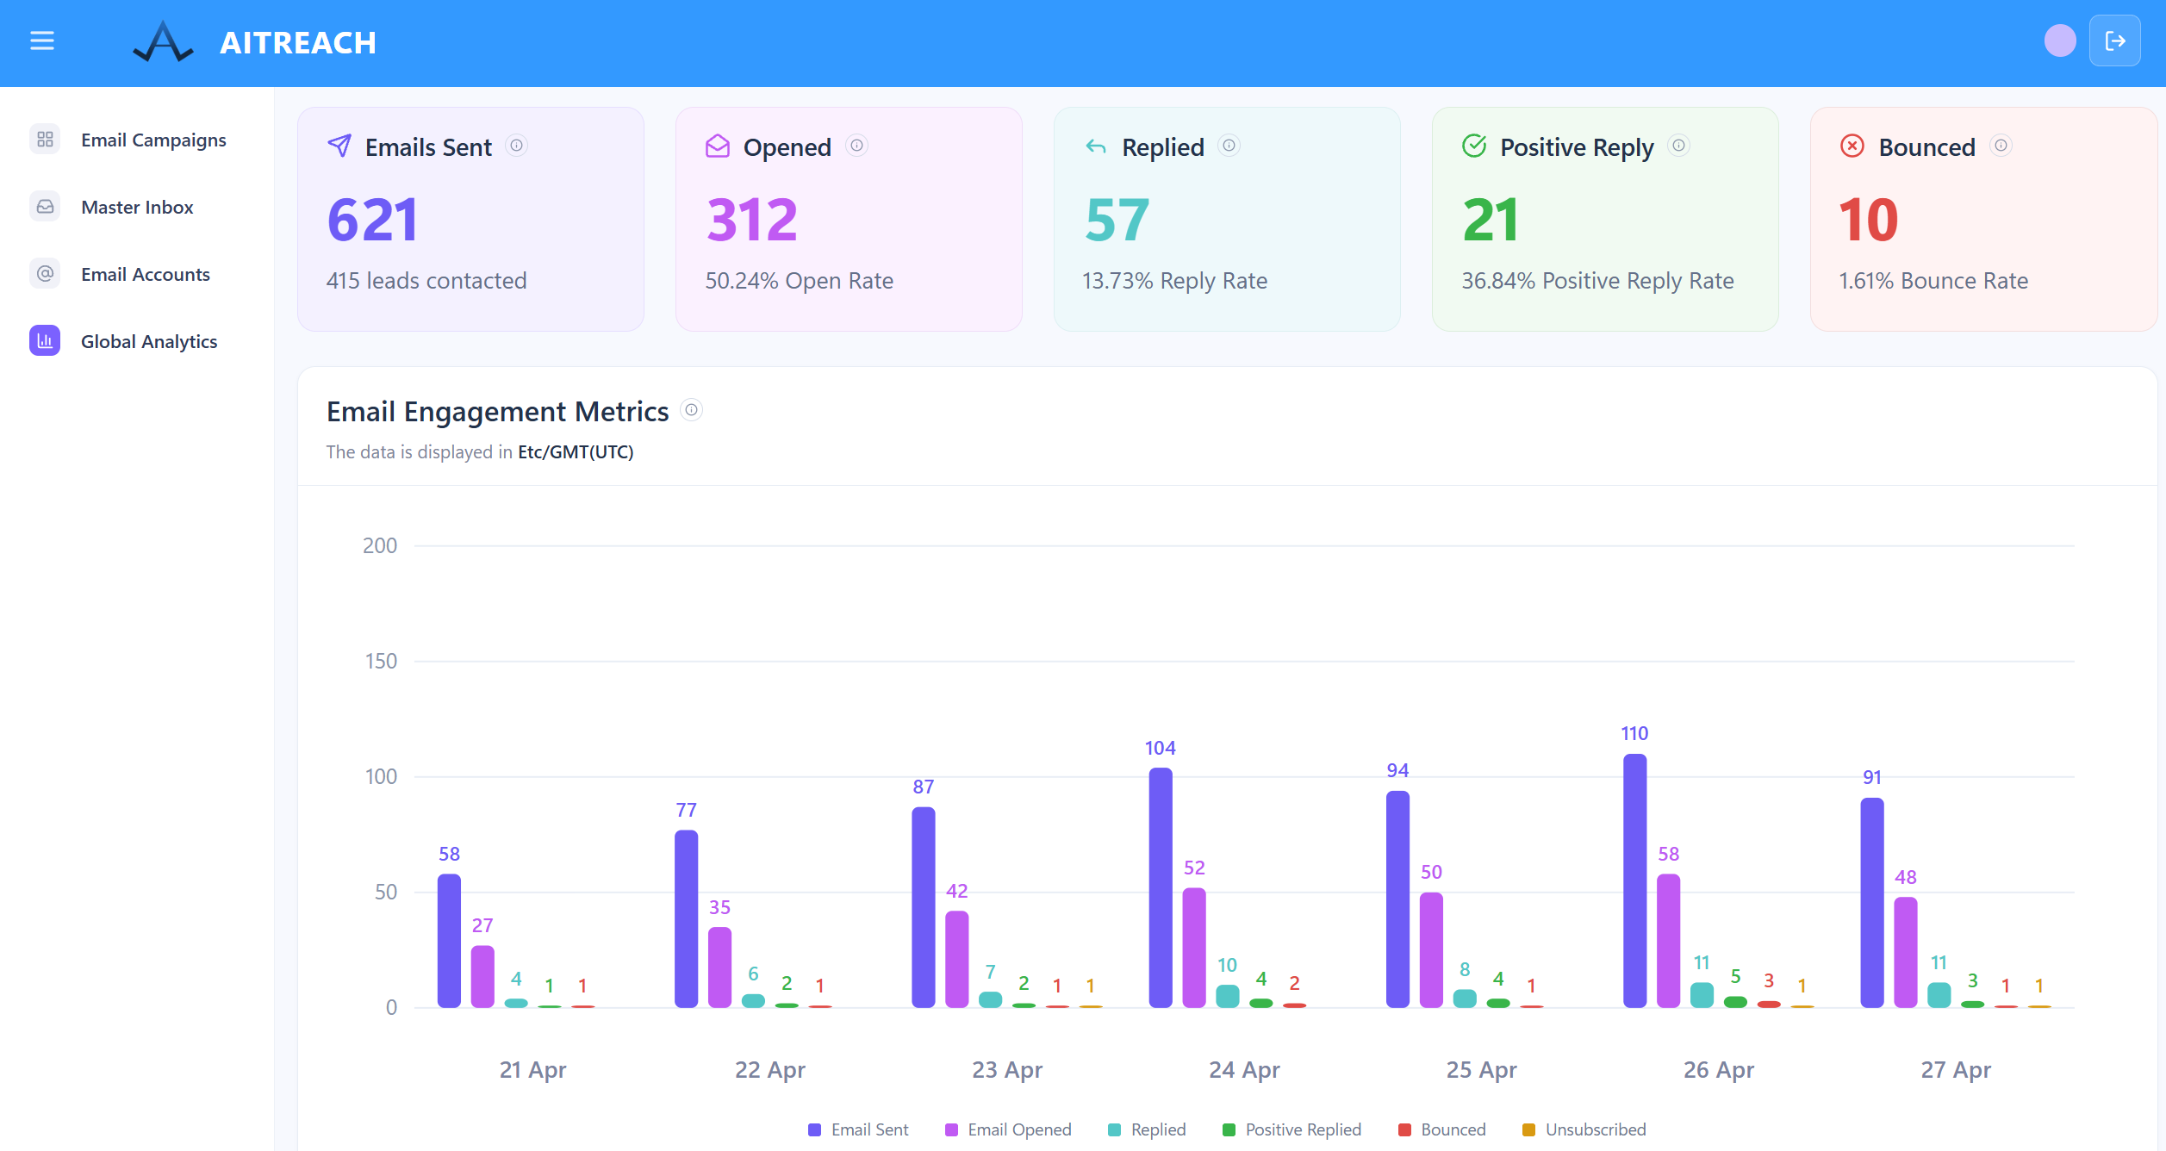Screen dimensions: 2166x1151
Task: Click the 27 Apr axis label
Action: pyautogui.click(x=1956, y=1069)
